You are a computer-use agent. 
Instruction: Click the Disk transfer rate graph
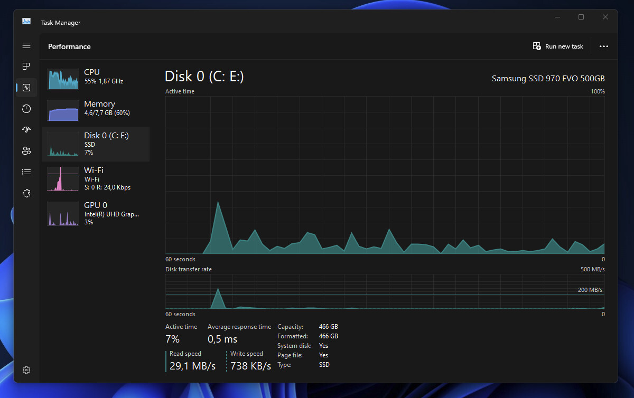(385, 291)
